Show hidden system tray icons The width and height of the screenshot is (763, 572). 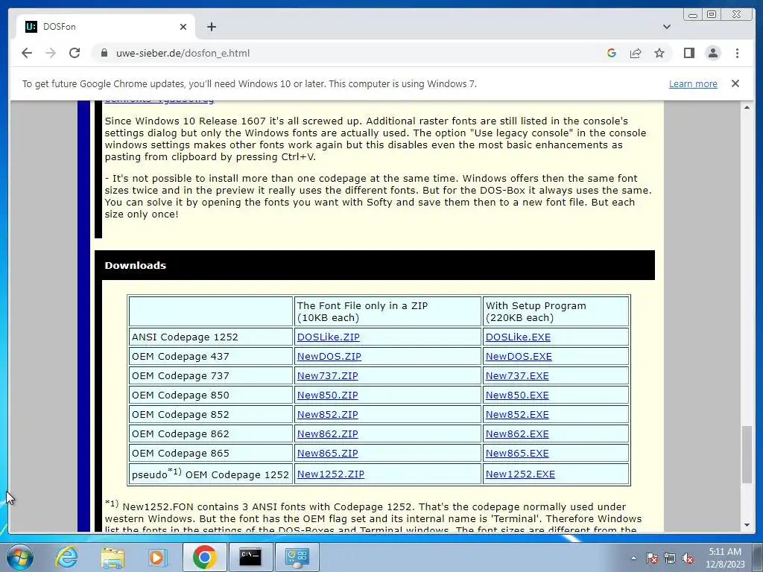pos(633,558)
